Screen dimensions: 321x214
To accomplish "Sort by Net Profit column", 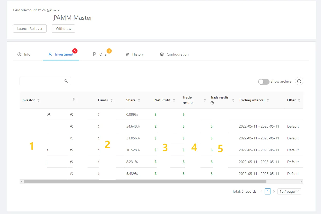I will [174, 100].
